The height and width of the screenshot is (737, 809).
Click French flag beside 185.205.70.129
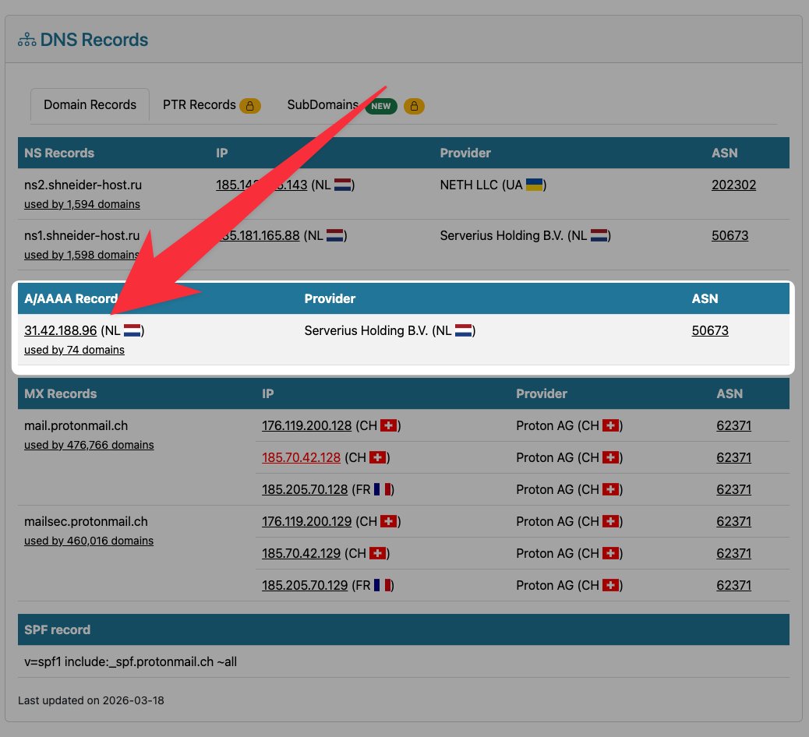click(383, 585)
